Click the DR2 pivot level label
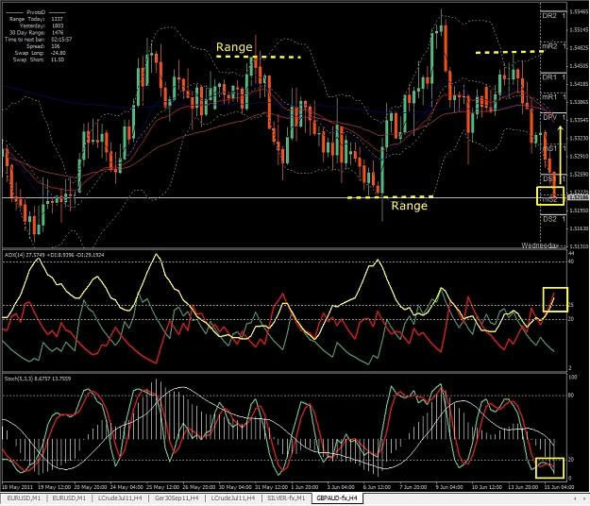The width and height of the screenshot is (590, 506). pos(549,16)
